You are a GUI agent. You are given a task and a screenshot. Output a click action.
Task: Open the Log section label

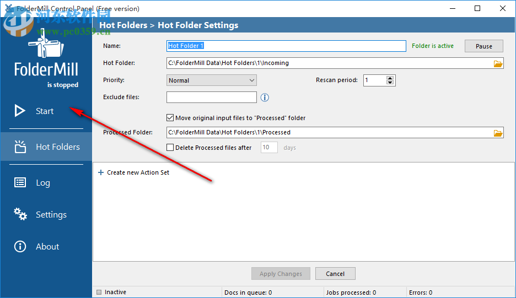point(43,183)
